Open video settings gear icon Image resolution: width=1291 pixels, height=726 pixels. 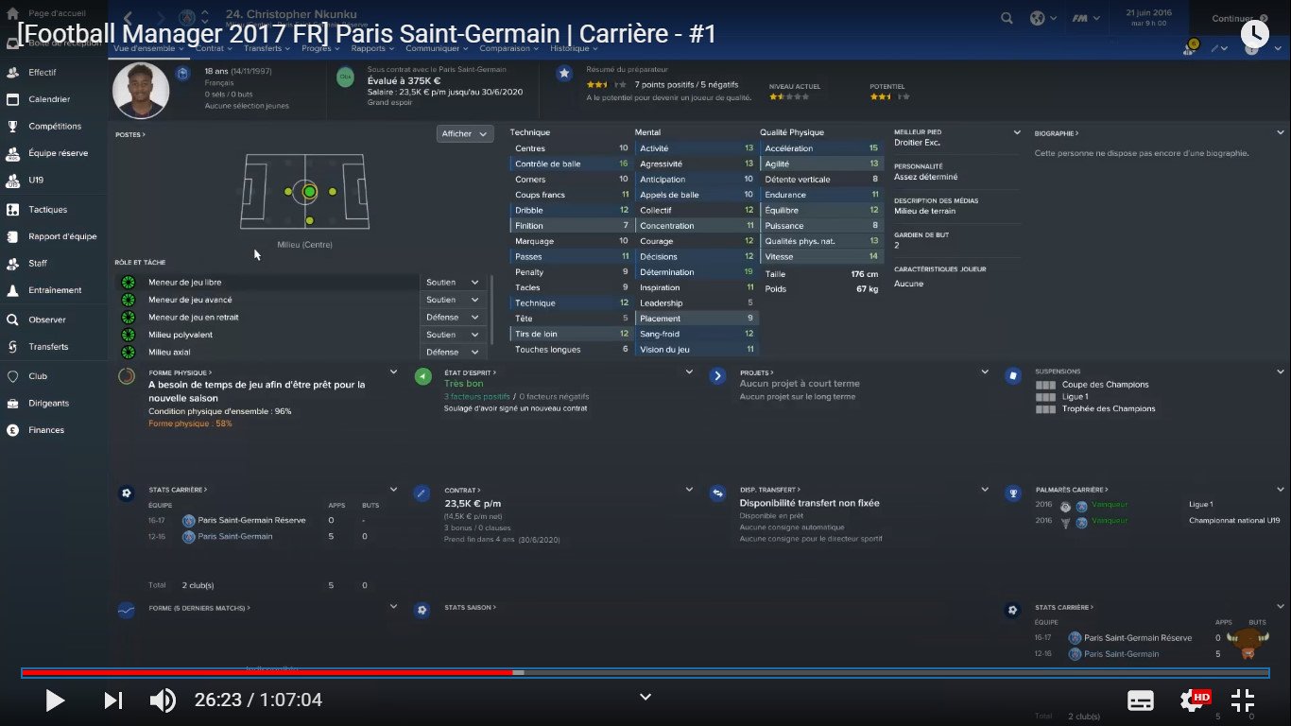tap(1191, 700)
